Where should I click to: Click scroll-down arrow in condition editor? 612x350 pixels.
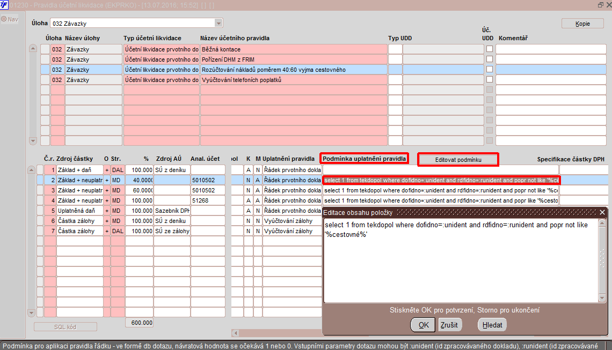tap(602, 298)
